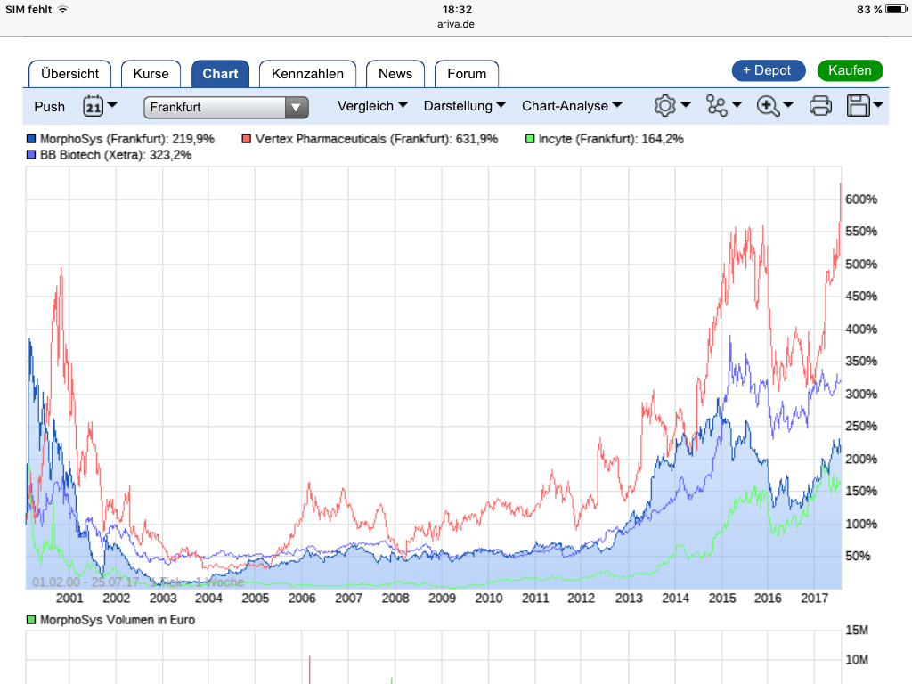
Task: Click the 2015 x-axis label
Action: click(721, 598)
